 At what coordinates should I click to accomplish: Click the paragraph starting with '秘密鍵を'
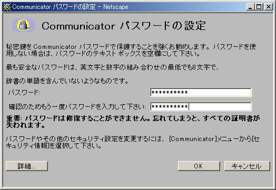tap(131, 50)
